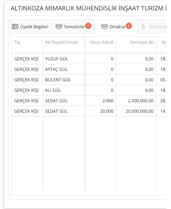This screenshot has height=209, width=171.
Task: Select the Ortaklar tab
Action: (116, 27)
